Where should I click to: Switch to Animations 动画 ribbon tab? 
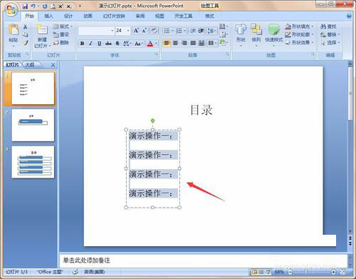(88, 16)
